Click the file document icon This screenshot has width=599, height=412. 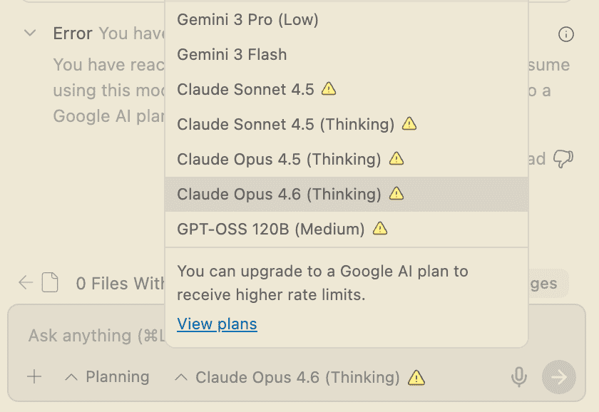pyautogui.click(x=50, y=283)
